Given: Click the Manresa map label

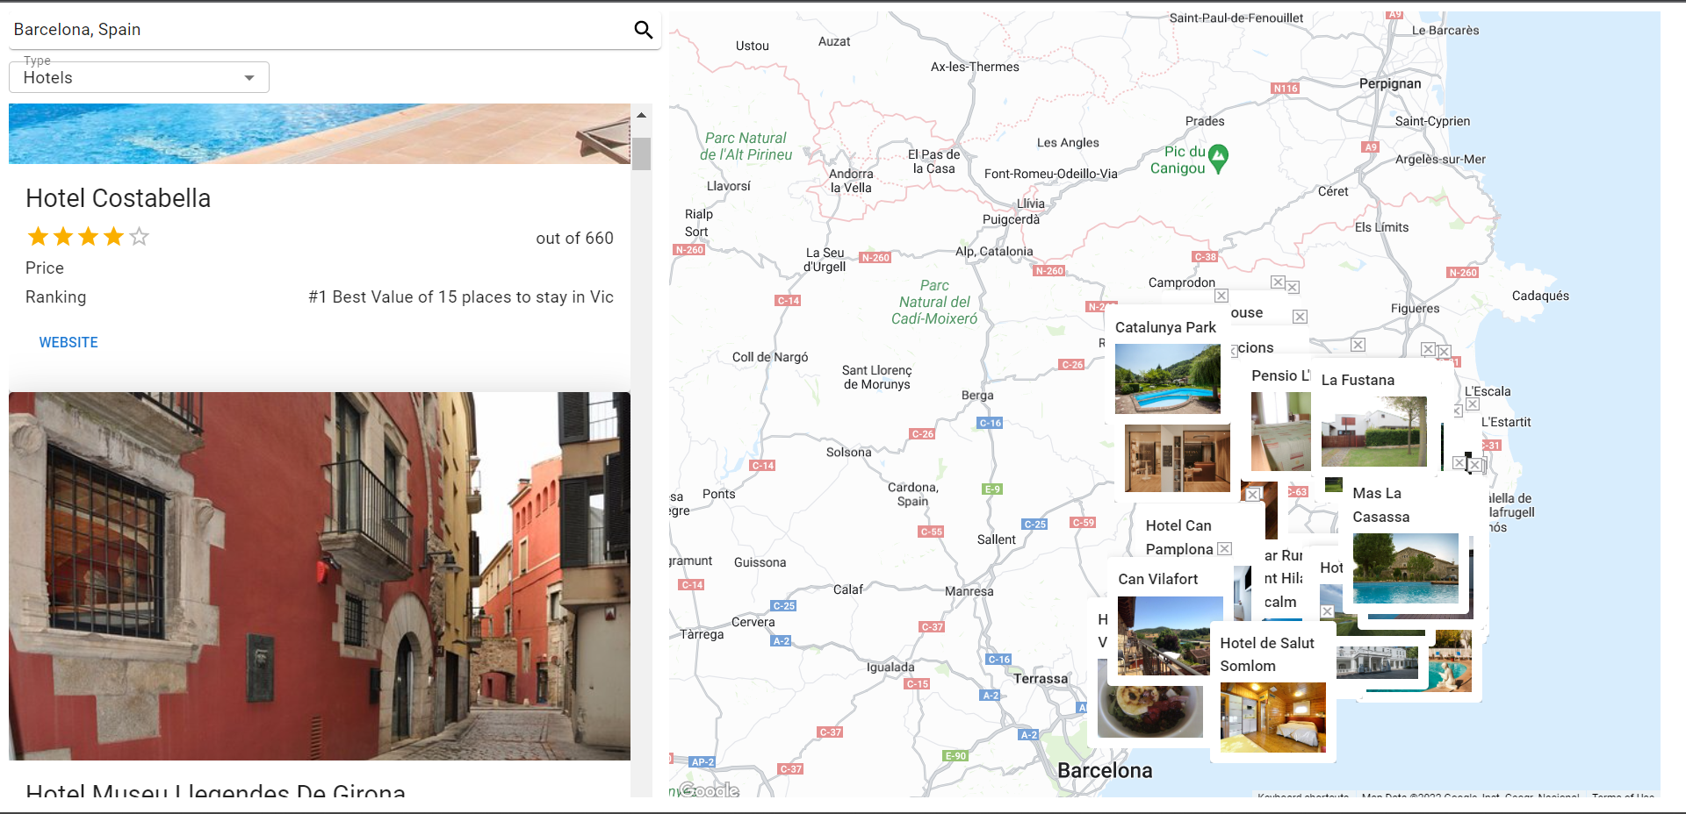Looking at the screenshot, I should tap(969, 591).
